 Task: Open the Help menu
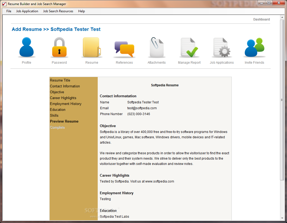pos(81,11)
